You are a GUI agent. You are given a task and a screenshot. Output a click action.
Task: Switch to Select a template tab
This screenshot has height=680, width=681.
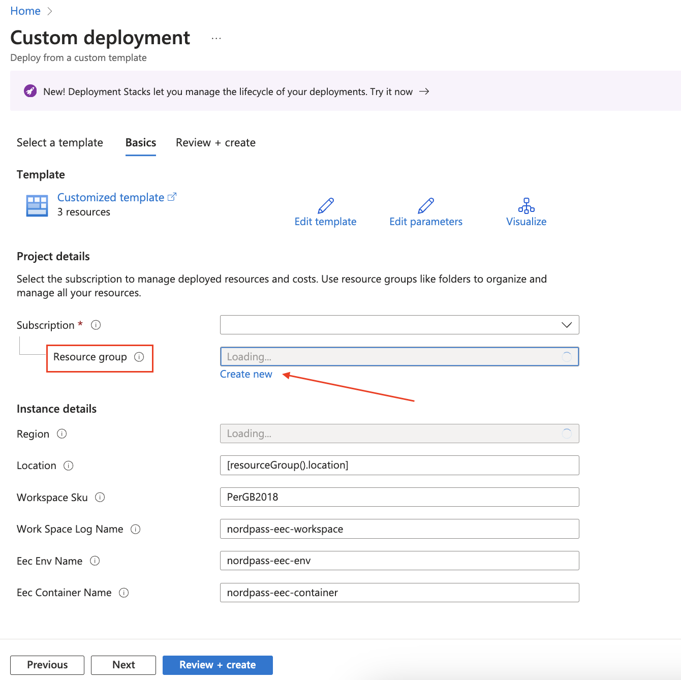pos(60,143)
